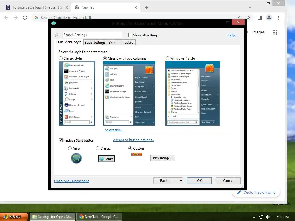Show hidden tray icons arrow
The height and width of the screenshot is (221, 295).
coord(254,217)
